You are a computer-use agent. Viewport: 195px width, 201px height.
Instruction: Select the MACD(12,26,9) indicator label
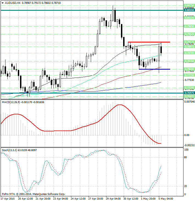point(11,102)
